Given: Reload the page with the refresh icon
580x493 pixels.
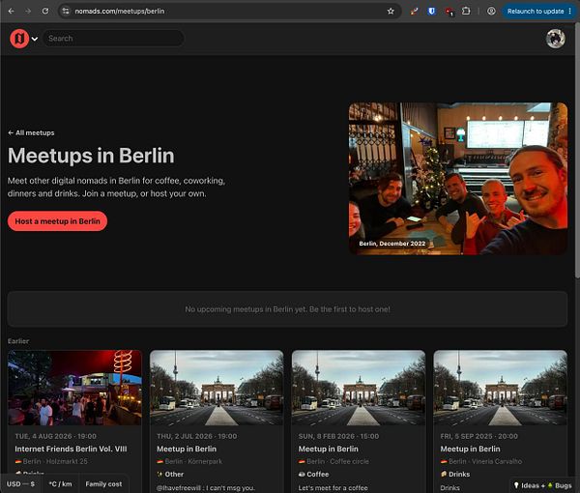Looking at the screenshot, I should [45, 11].
